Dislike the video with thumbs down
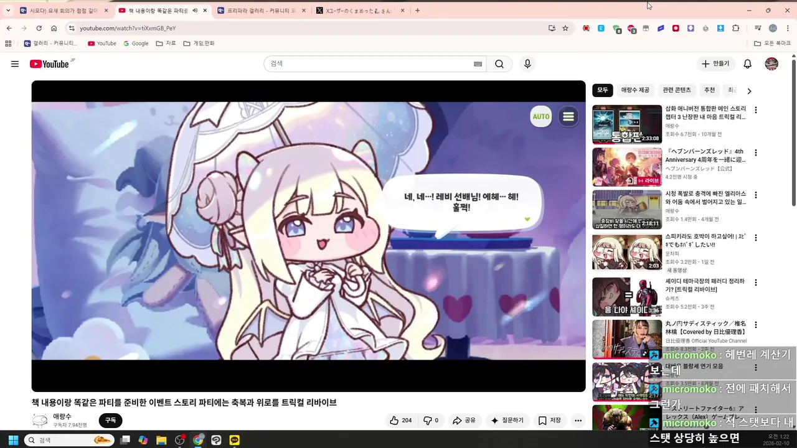Image resolution: width=797 pixels, height=448 pixels. pos(431,421)
